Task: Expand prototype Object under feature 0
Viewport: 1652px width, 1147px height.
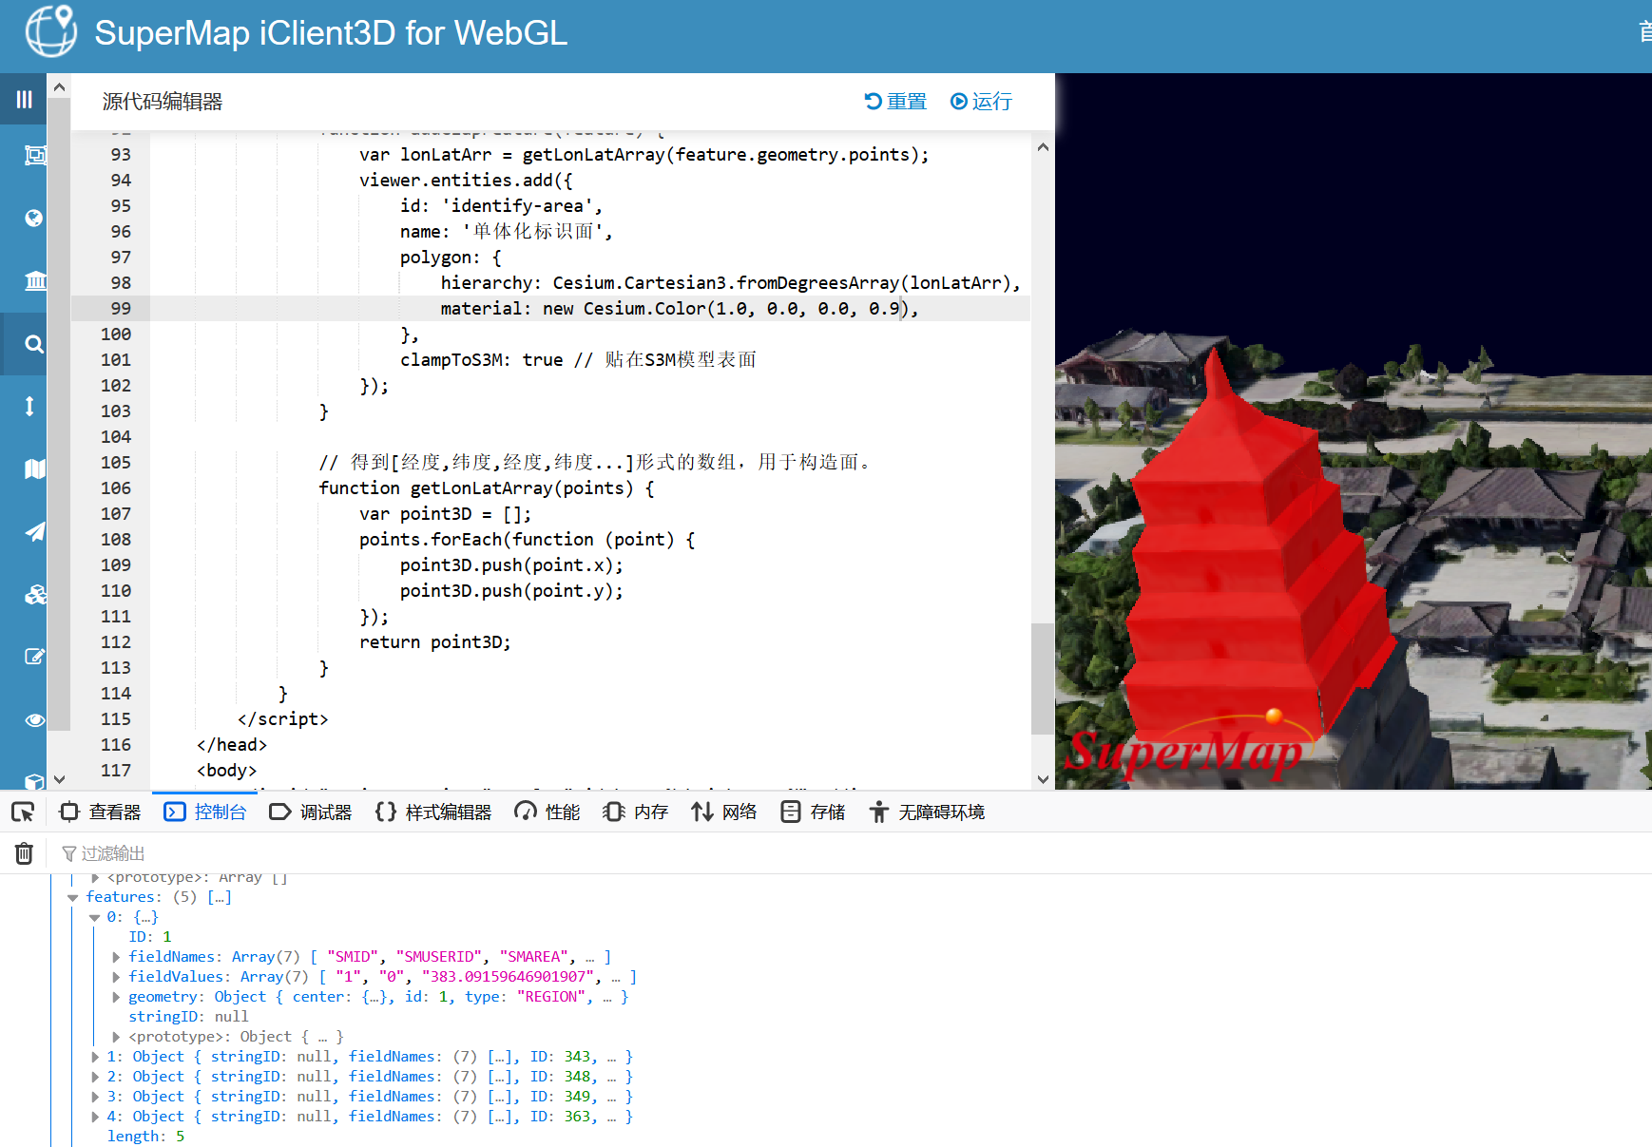Action: [116, 1037]
